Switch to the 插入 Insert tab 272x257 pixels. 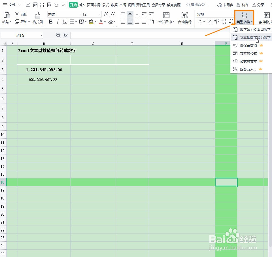[x=82, y=5]
